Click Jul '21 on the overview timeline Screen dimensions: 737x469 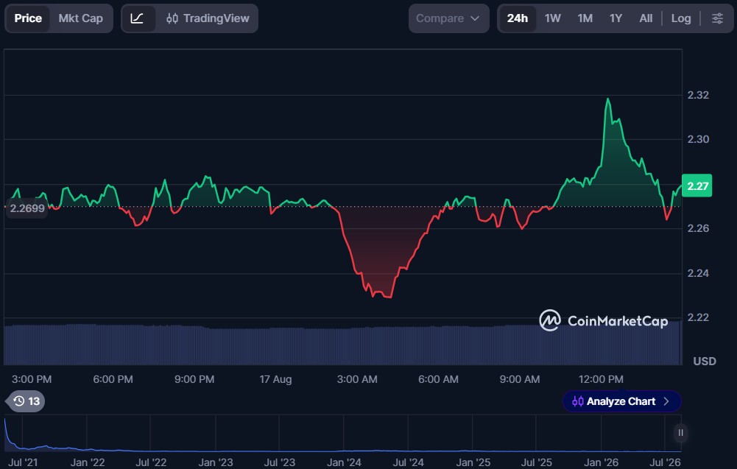pyautogui.click(x=23, y=462)
